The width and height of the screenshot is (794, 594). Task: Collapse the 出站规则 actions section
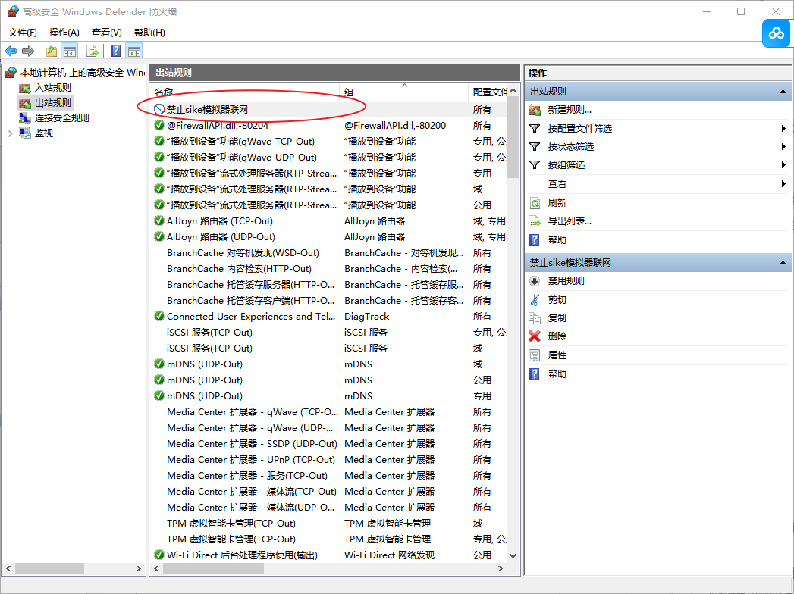point(783,92)
